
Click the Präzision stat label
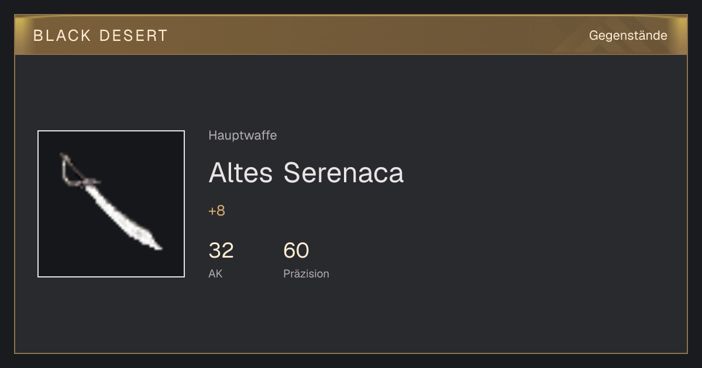pyautogui.click(x=306, y=273)
